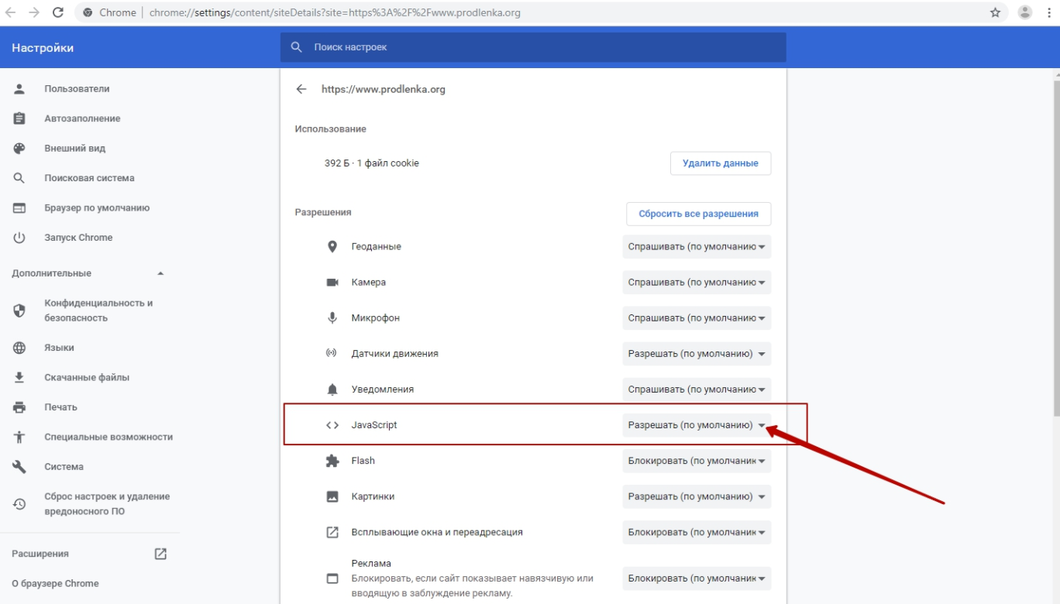Expand the Flash permission dropdown
Viewport: 1060px width, 604px height.
coord(697,461)
